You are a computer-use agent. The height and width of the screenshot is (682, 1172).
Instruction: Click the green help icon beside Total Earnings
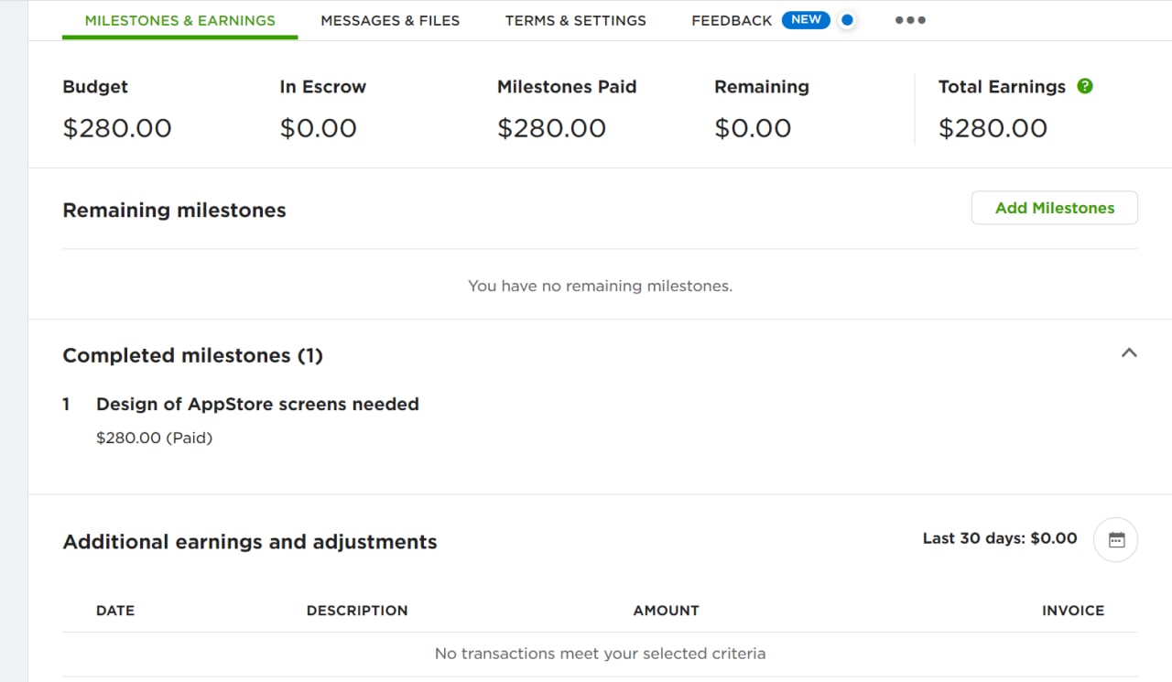(x=1085, y=86)
